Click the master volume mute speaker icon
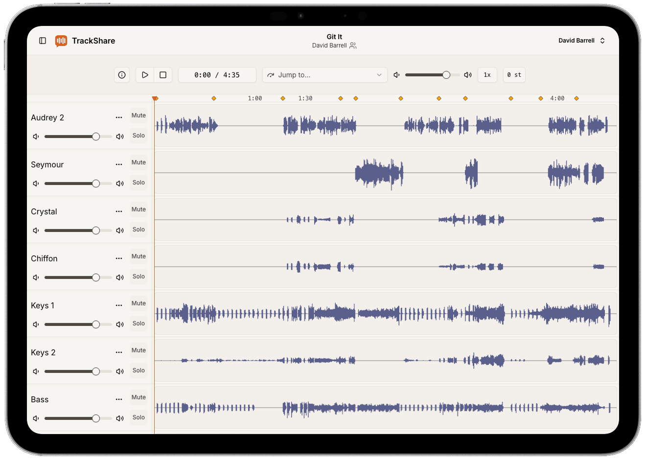This screenshot has width=646, height=460. click(396, 74)
